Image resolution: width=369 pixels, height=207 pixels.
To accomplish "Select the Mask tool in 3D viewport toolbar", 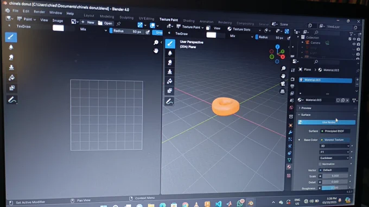I will tap(170, 91).
